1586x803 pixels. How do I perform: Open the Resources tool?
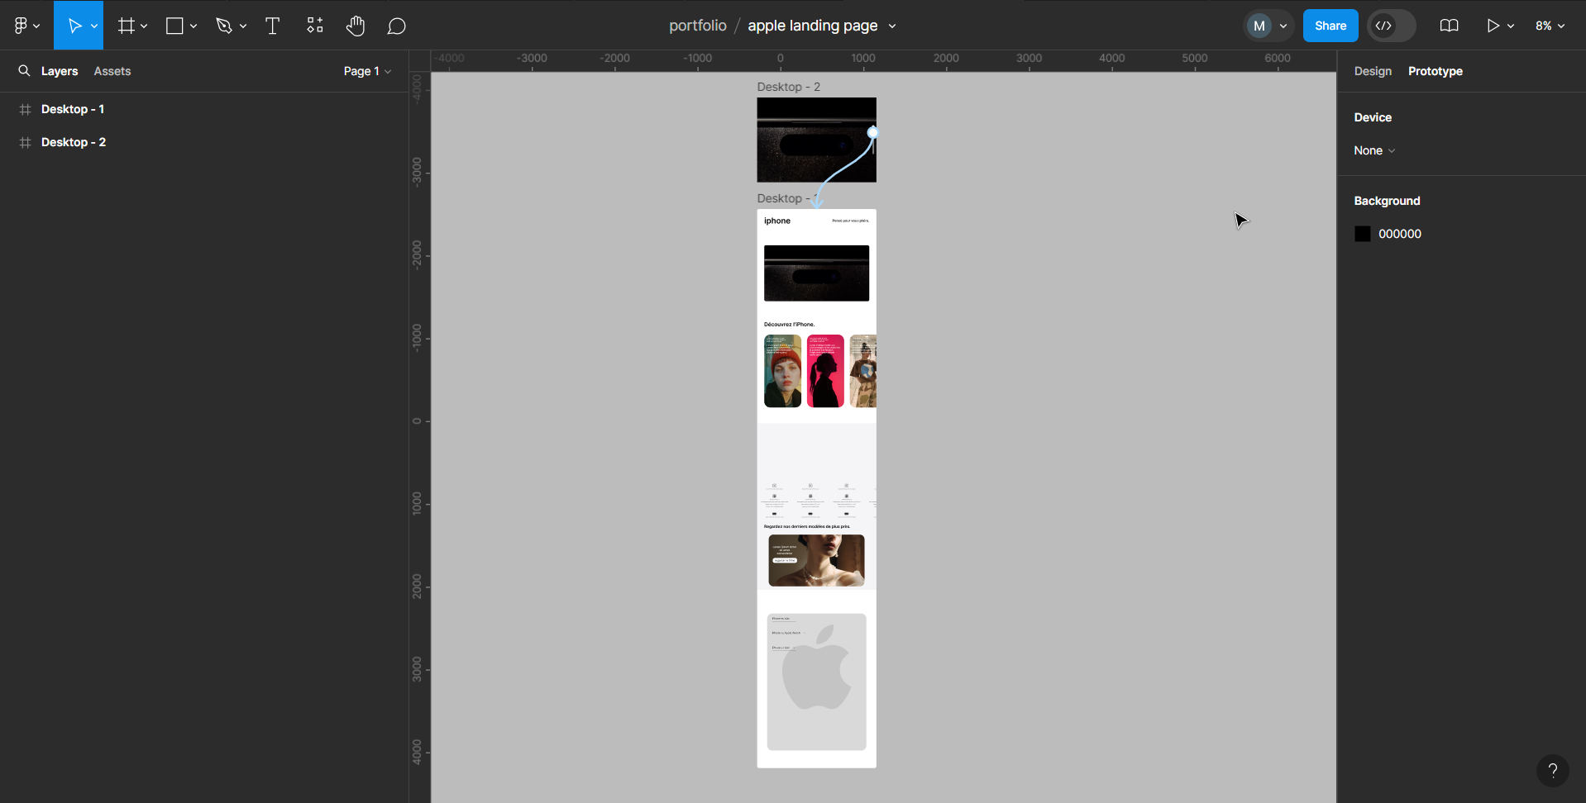pyautogui.click(x=314, y=26)
